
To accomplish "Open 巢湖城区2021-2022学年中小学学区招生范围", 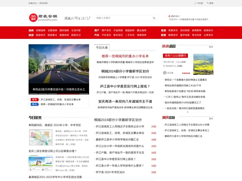I will pos(55,177).
